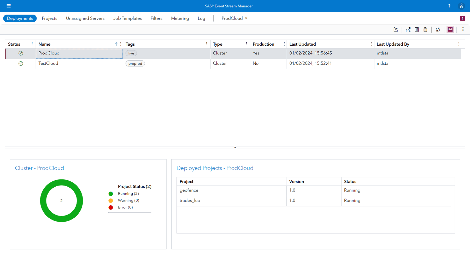Open the Unassigned Servers tab
470x264 pixels.
[85, 18]
